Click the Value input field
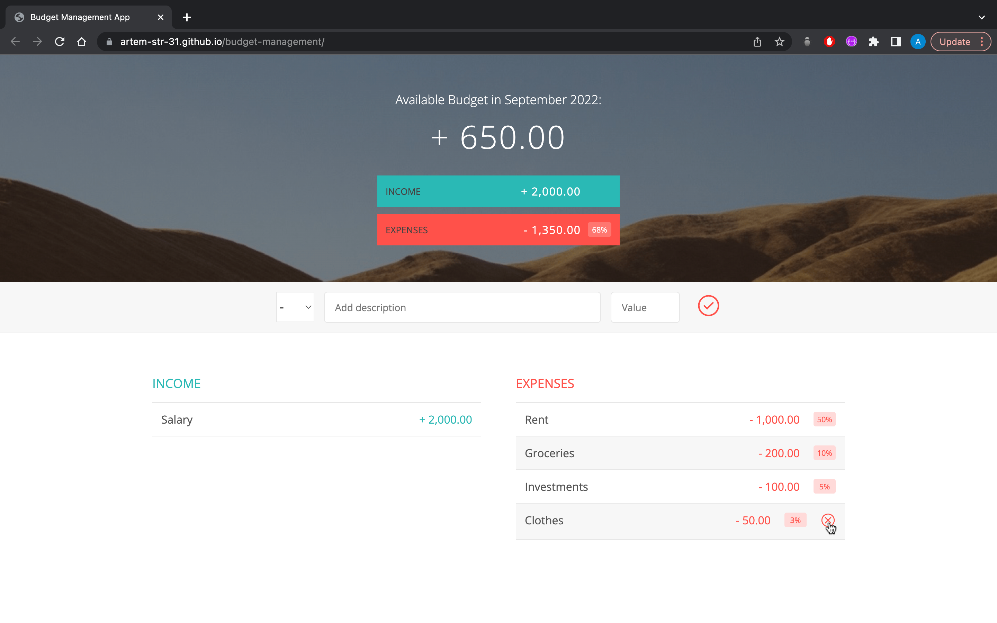 point(645,307)
